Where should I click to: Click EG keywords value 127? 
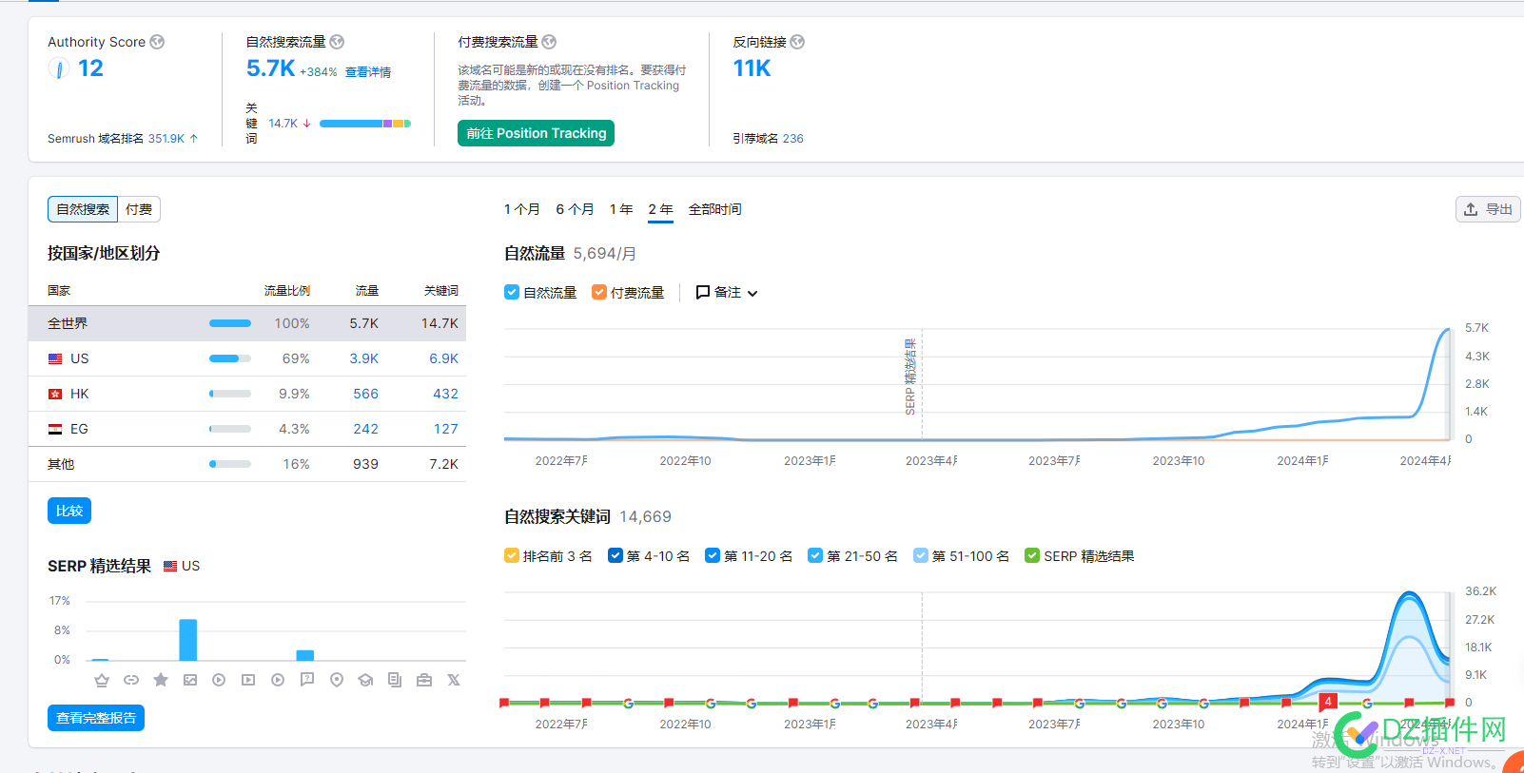pyautogui.click(x=446, y=429)
